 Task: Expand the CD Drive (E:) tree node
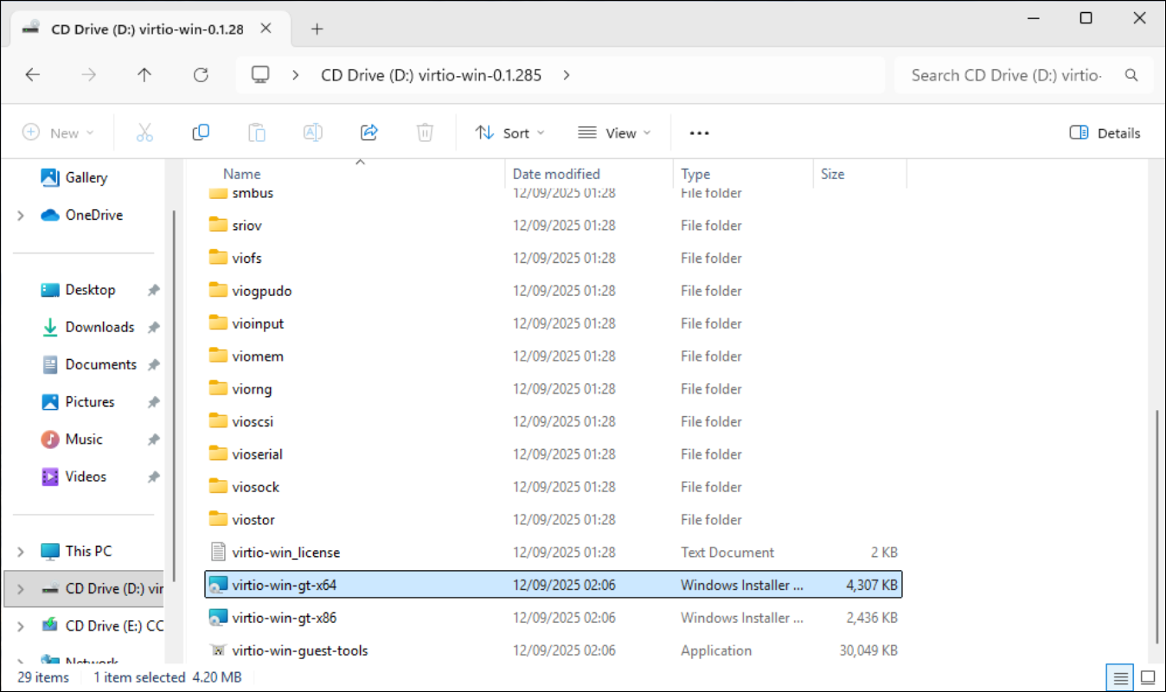tap(20, 625)
